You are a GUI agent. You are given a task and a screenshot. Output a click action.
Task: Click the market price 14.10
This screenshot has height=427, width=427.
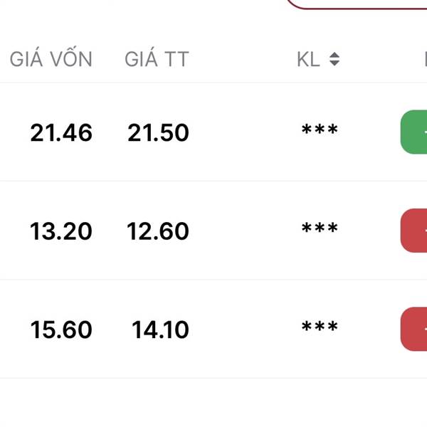tap(160, 330)
